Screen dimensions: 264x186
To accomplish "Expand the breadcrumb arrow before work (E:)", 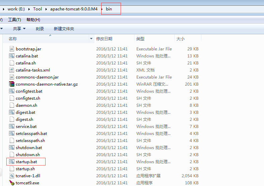I will click(x=3, y=9).
